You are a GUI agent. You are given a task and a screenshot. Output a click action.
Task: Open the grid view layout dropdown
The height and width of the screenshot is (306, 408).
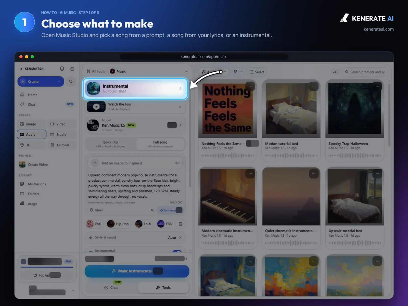click(238, 72)
